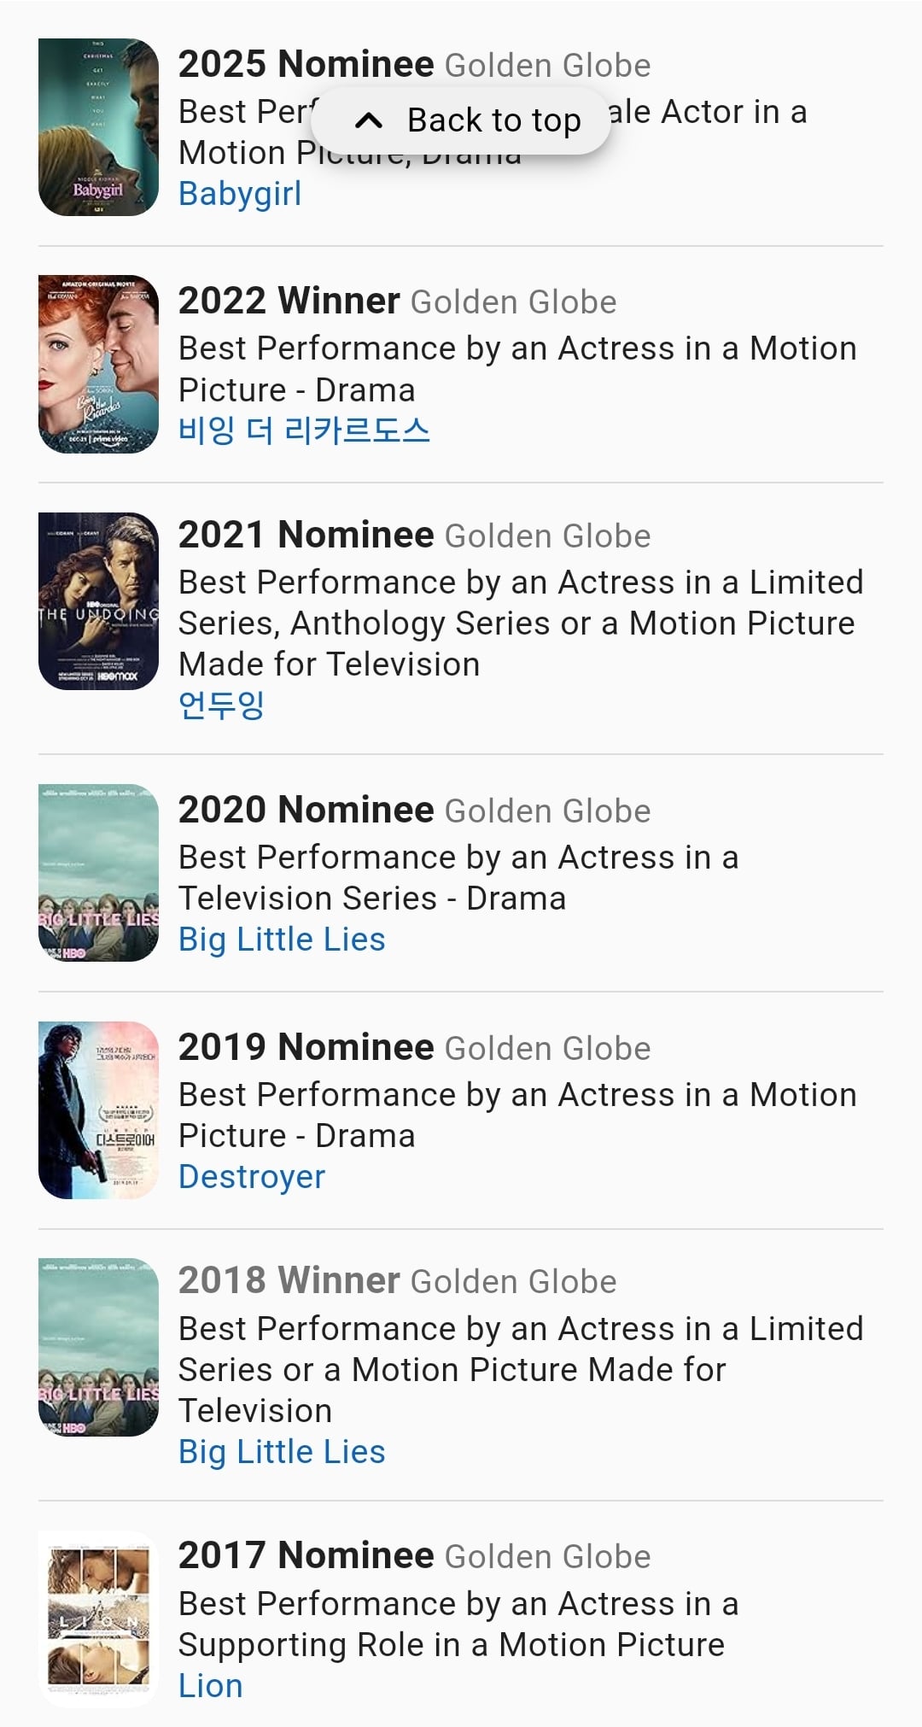Select Big Little Lies poster for 2018 win
This screenshot has width=922, height=1727.
99,1347
